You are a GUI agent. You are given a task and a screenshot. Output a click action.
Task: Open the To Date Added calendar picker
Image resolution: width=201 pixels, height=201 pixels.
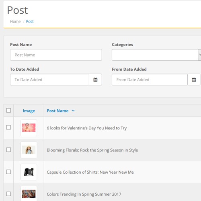(95, 80)
